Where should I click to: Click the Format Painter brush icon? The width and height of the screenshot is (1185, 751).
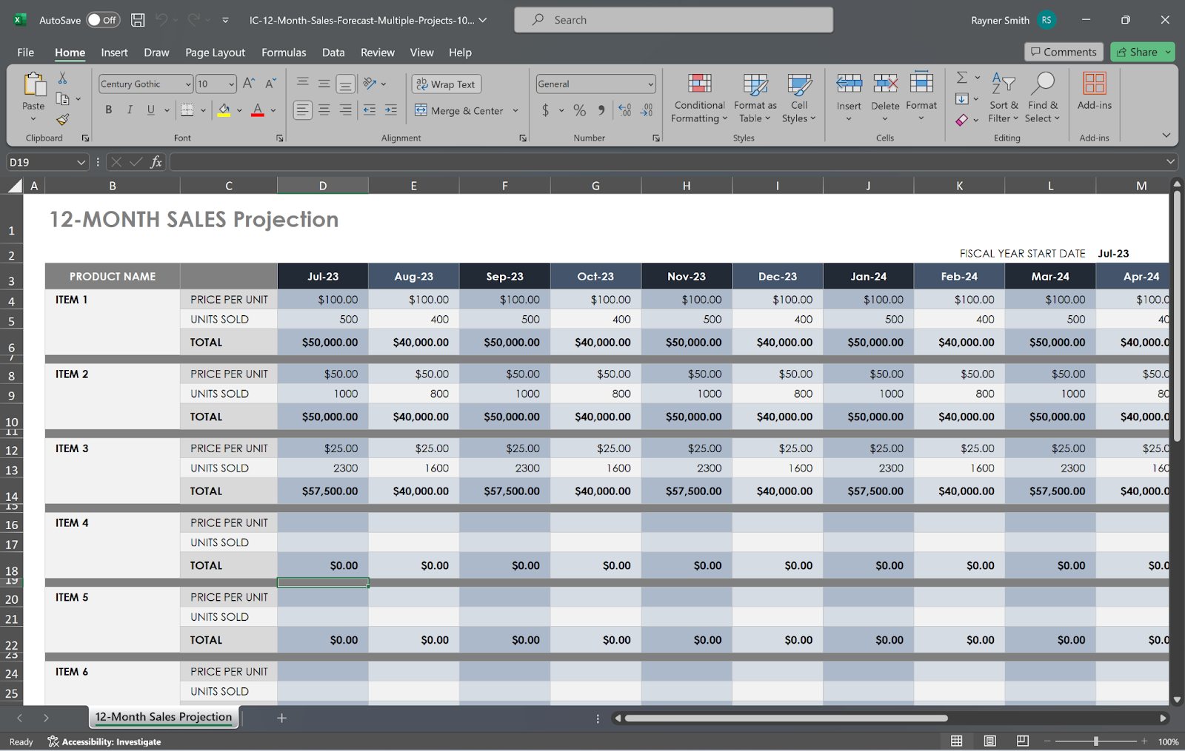click(x=62, y=119)
